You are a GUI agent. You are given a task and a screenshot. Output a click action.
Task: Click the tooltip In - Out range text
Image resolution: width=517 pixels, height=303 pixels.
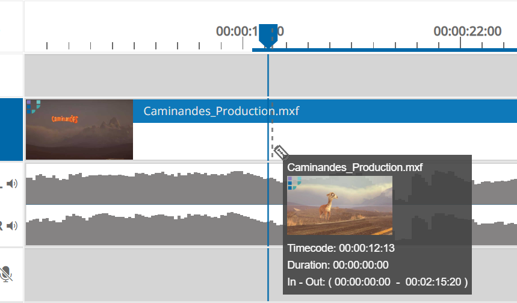(x=377, y=281)
